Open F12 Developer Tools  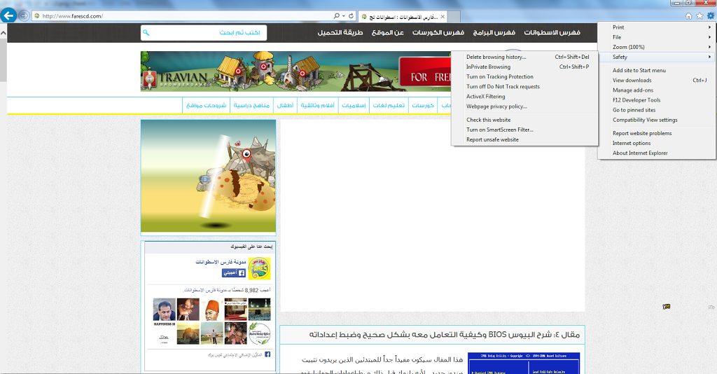pyautogui.click(x=656, y=100)
